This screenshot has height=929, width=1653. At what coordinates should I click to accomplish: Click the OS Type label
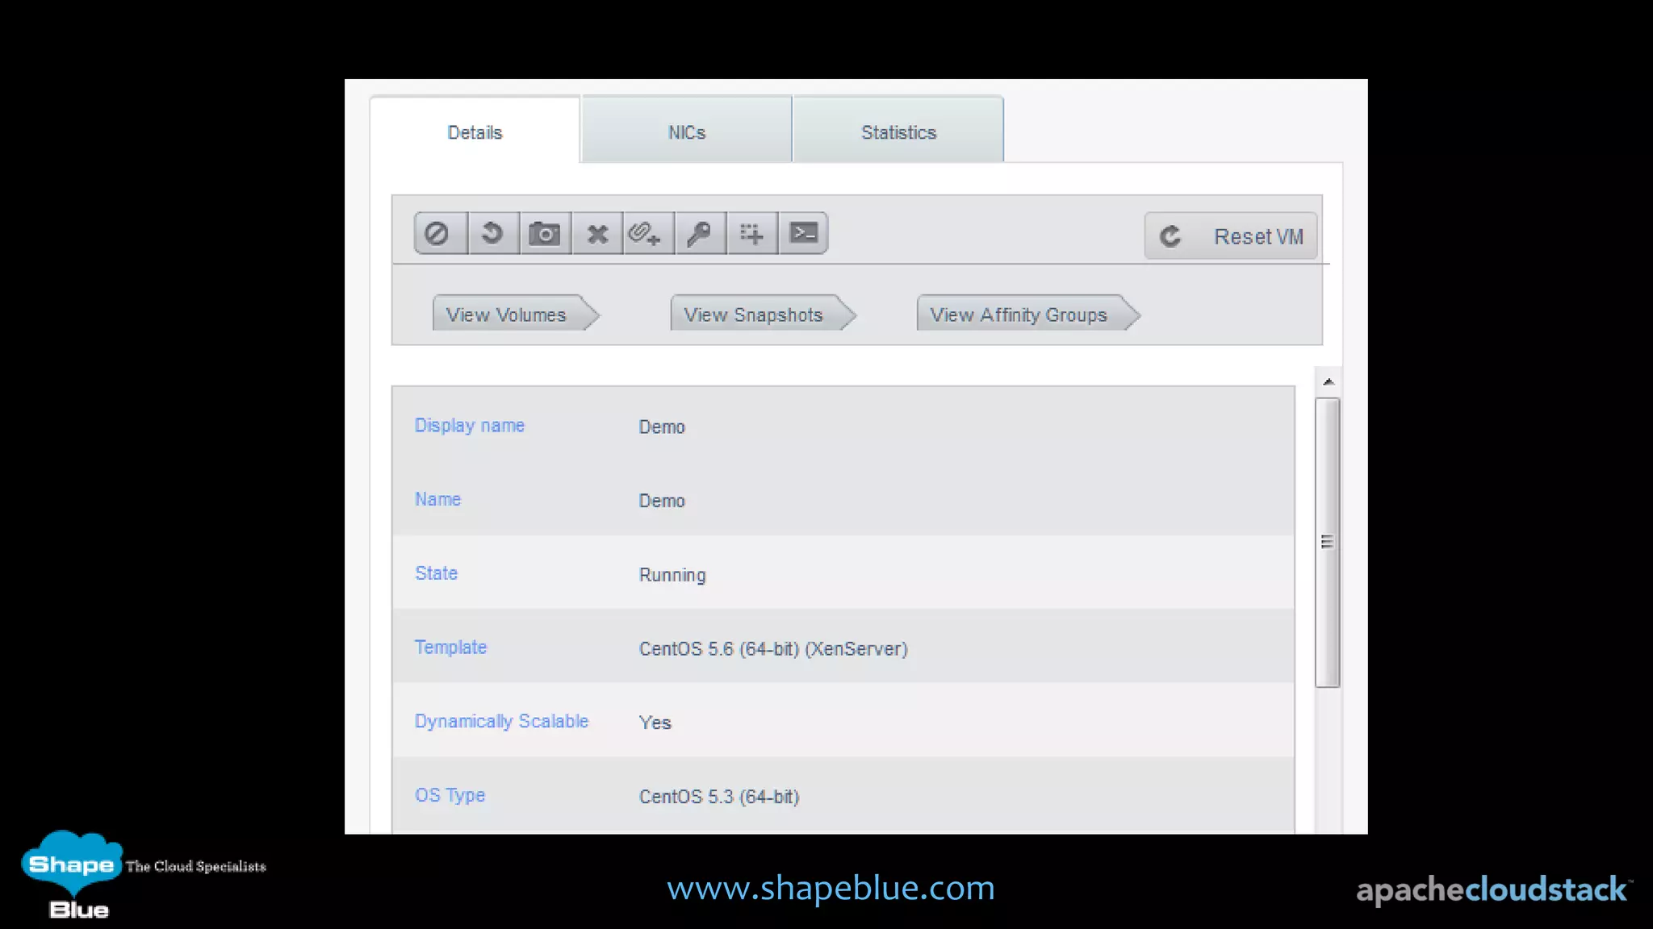[450, 795]
